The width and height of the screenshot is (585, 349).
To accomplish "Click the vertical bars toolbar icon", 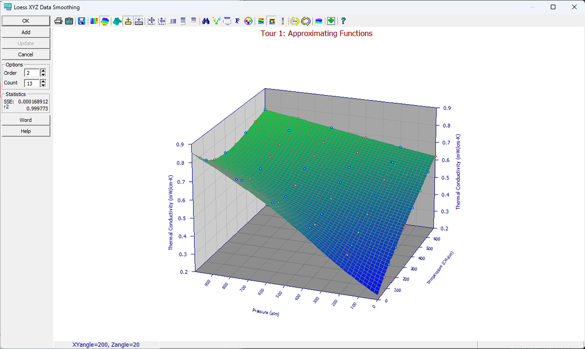I will (172, 21).
